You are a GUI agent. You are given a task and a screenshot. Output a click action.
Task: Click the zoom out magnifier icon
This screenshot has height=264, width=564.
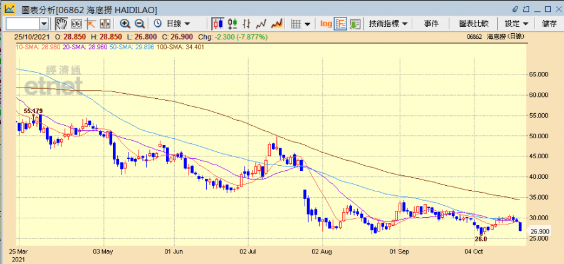(139, 24)
